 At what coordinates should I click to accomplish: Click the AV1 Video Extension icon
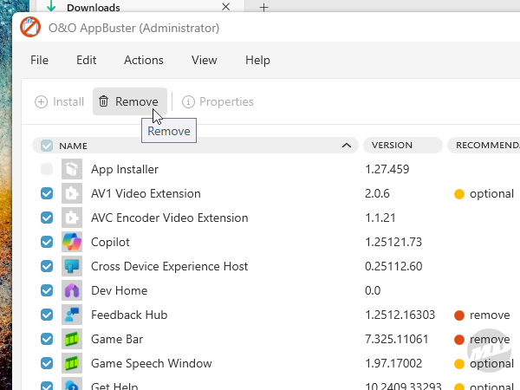pyautogui.click(x=72, y=193)
